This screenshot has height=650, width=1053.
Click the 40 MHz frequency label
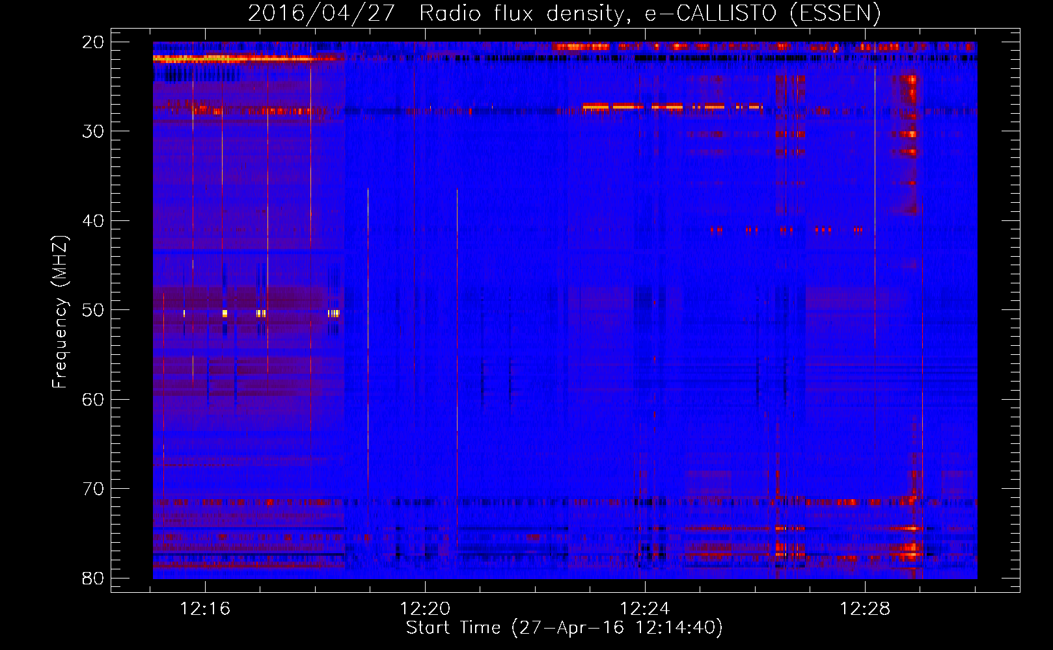(93, 221)
